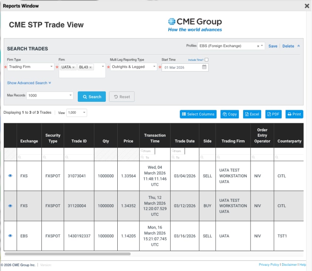
Task: Open the Profiles dropdown arrow
Action: point(262,46)
